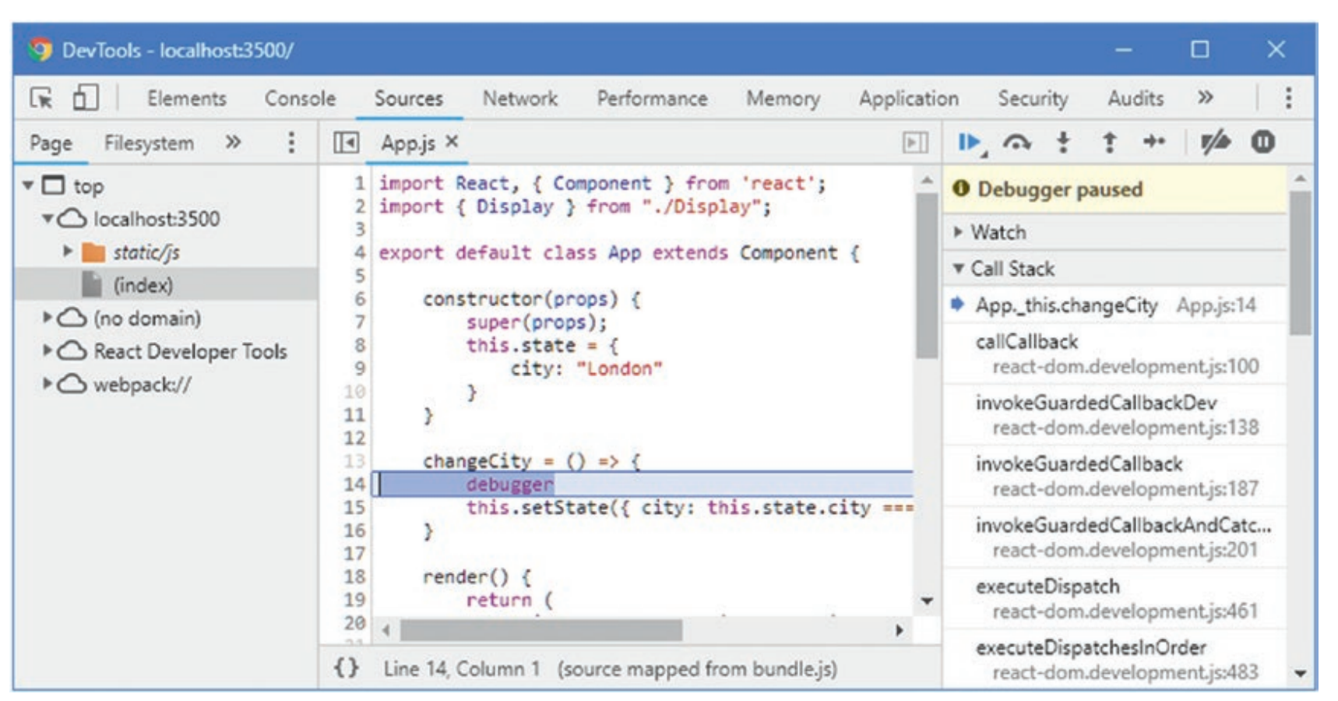Click the editor scroll down arrow

coord(927,601)
